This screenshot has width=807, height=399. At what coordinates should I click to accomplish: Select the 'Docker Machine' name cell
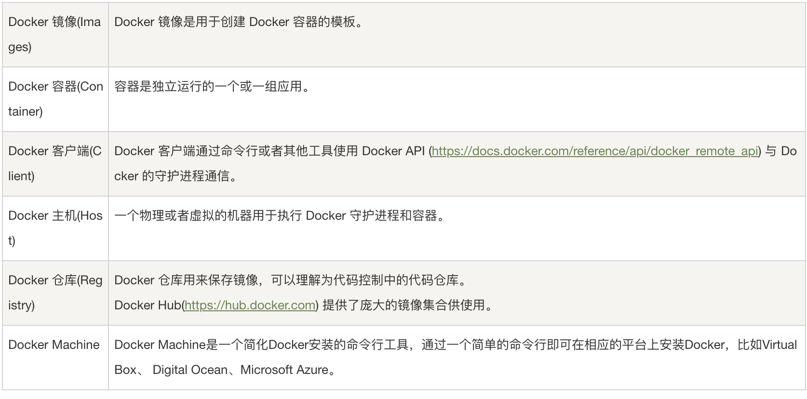(x=55, y=358)
